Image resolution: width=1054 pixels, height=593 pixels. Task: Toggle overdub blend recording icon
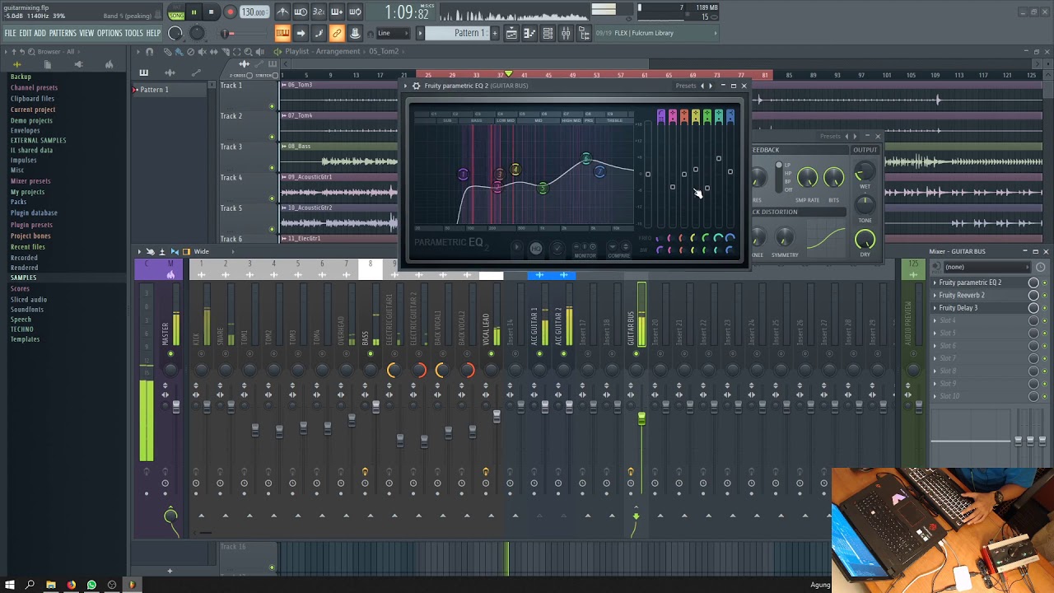337,12
